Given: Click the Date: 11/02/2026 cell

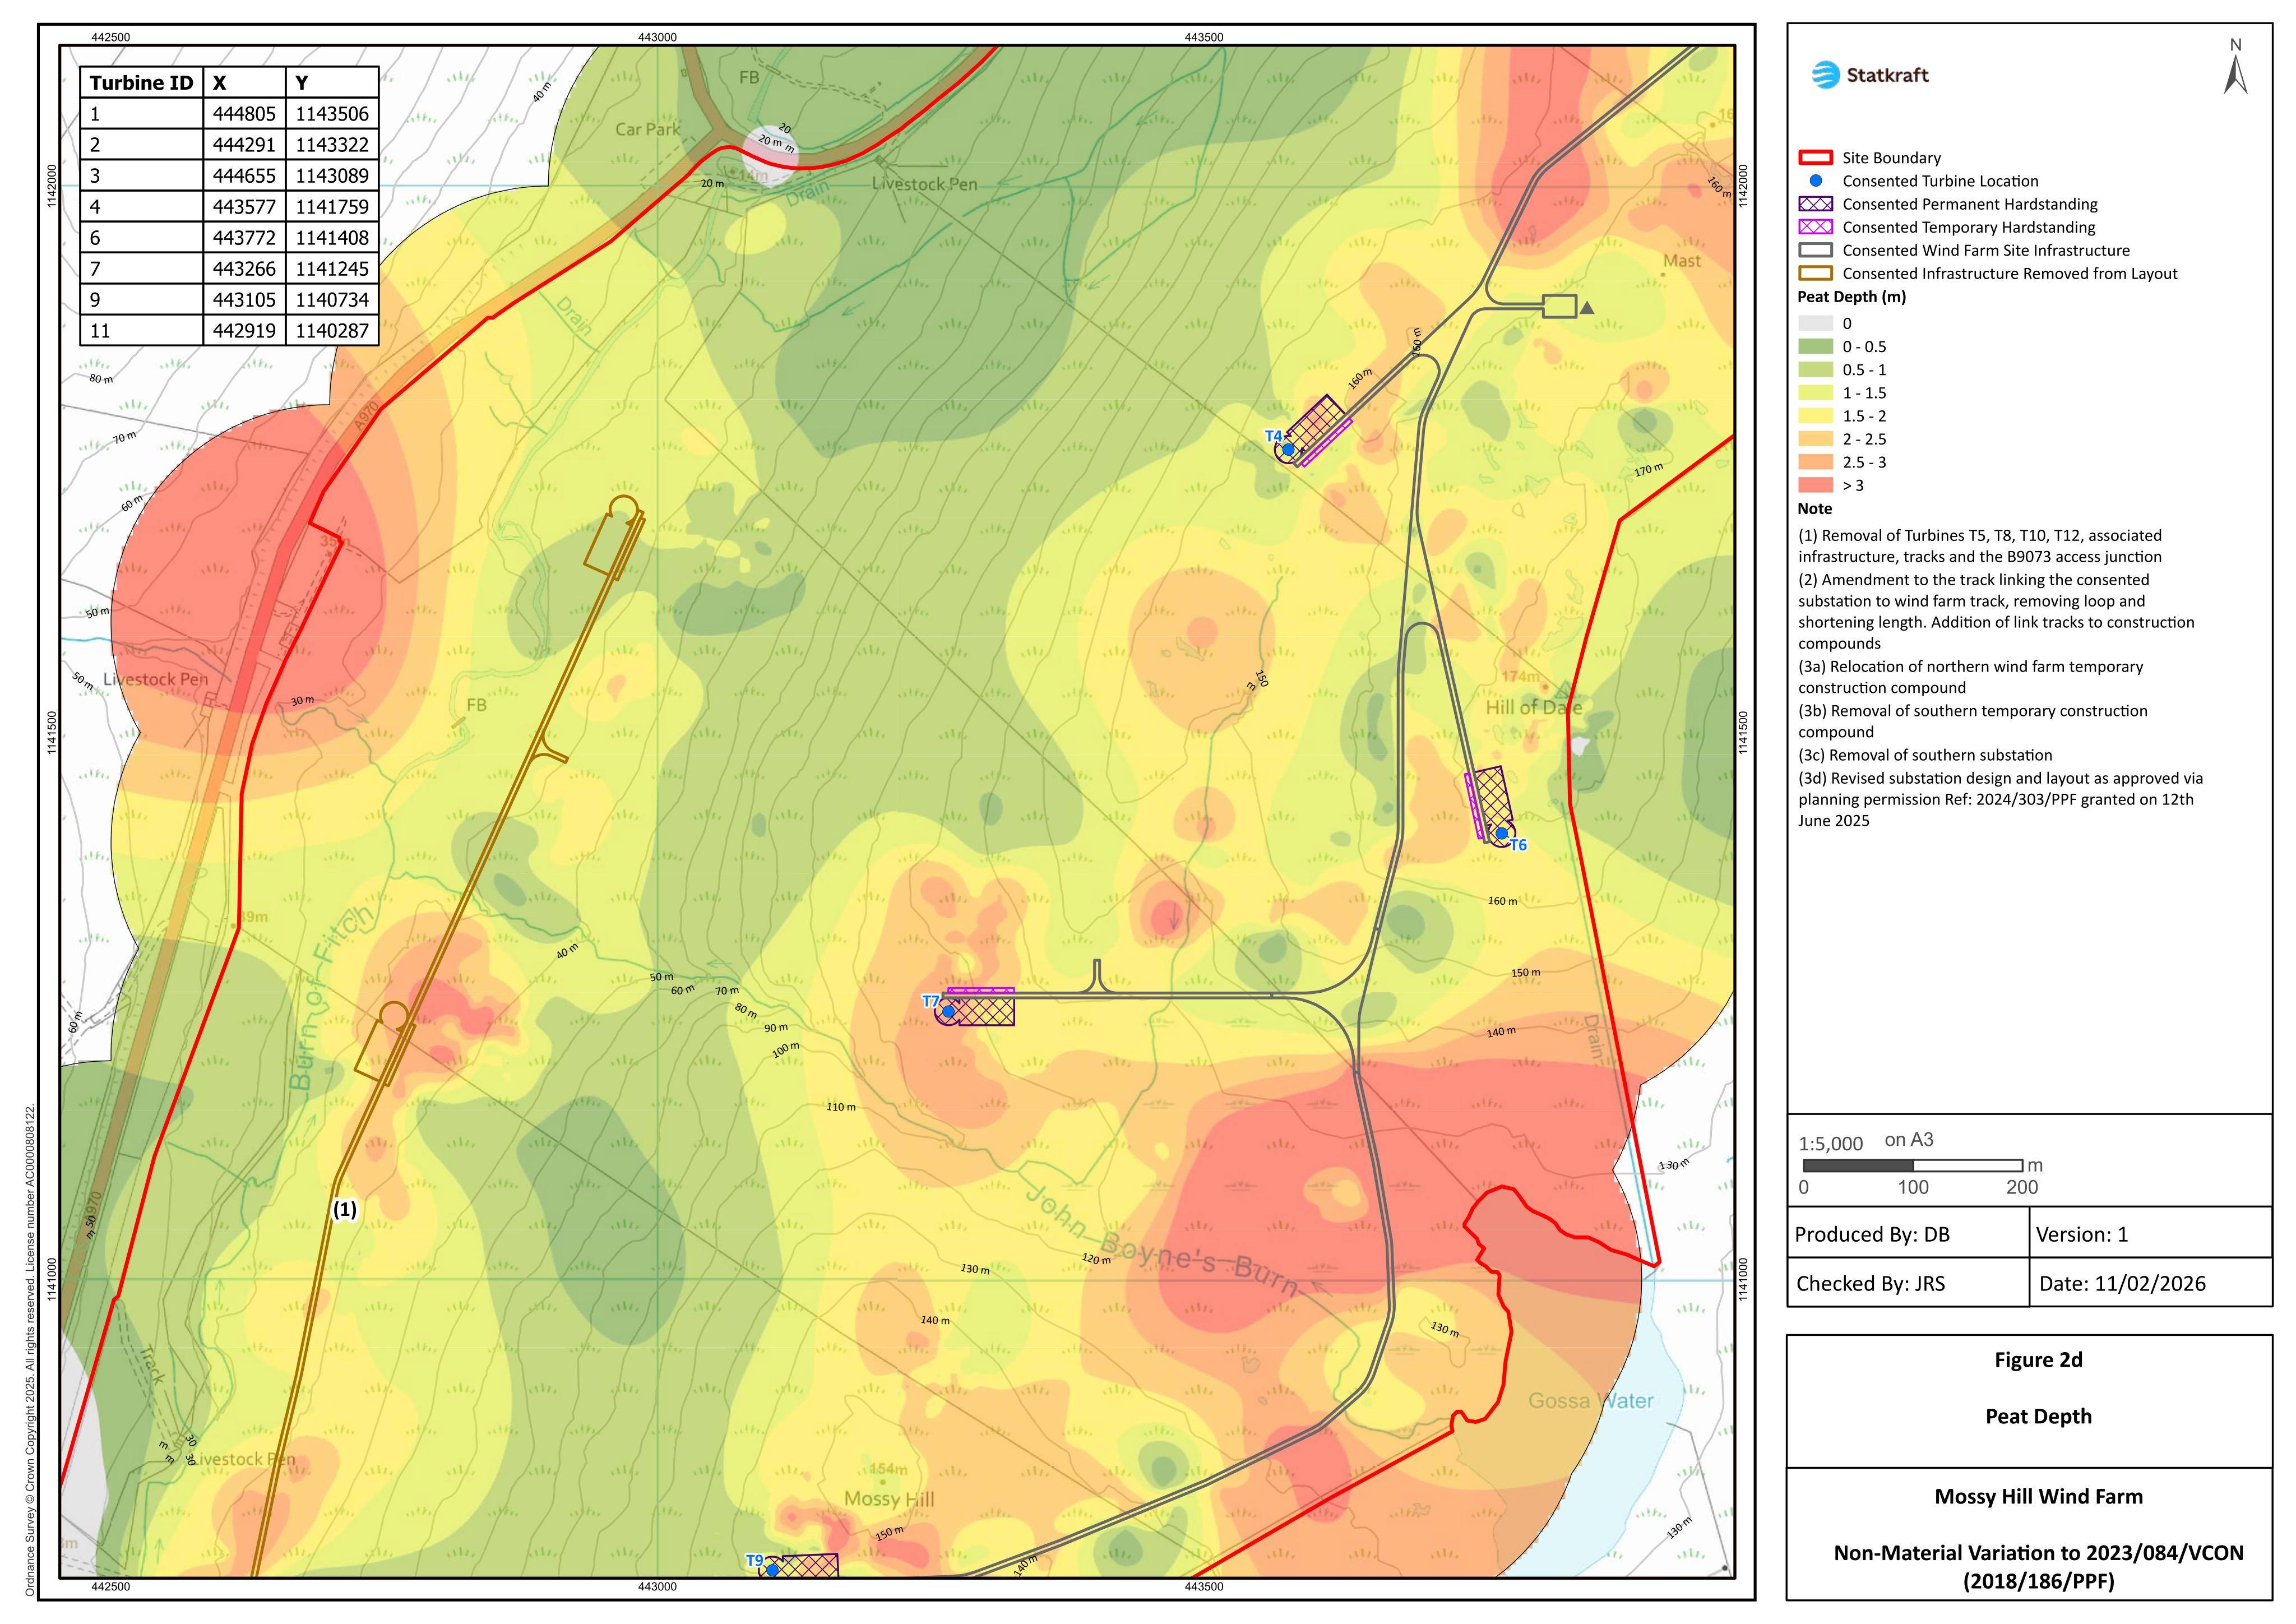Looking at the screenshot, I should (x=2151, y=1283).
